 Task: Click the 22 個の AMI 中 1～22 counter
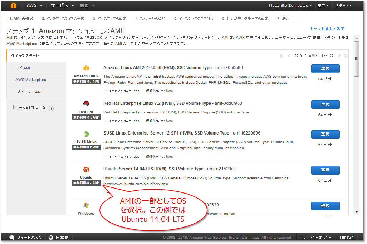pos(314,56)
